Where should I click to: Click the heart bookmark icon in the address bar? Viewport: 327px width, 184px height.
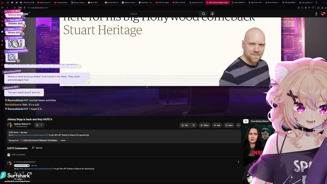313,8
